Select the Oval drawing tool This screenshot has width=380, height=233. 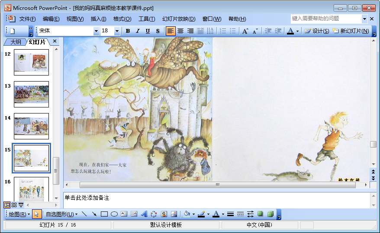(x=114, y=214)
